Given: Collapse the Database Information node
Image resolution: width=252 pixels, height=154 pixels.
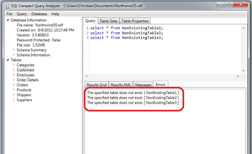Looking at the screenshot, I should tap(8, 20).
